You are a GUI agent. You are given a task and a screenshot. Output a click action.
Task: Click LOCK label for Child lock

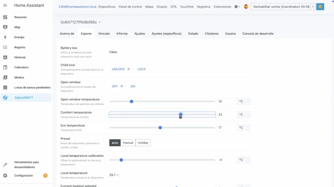[142, 69]
